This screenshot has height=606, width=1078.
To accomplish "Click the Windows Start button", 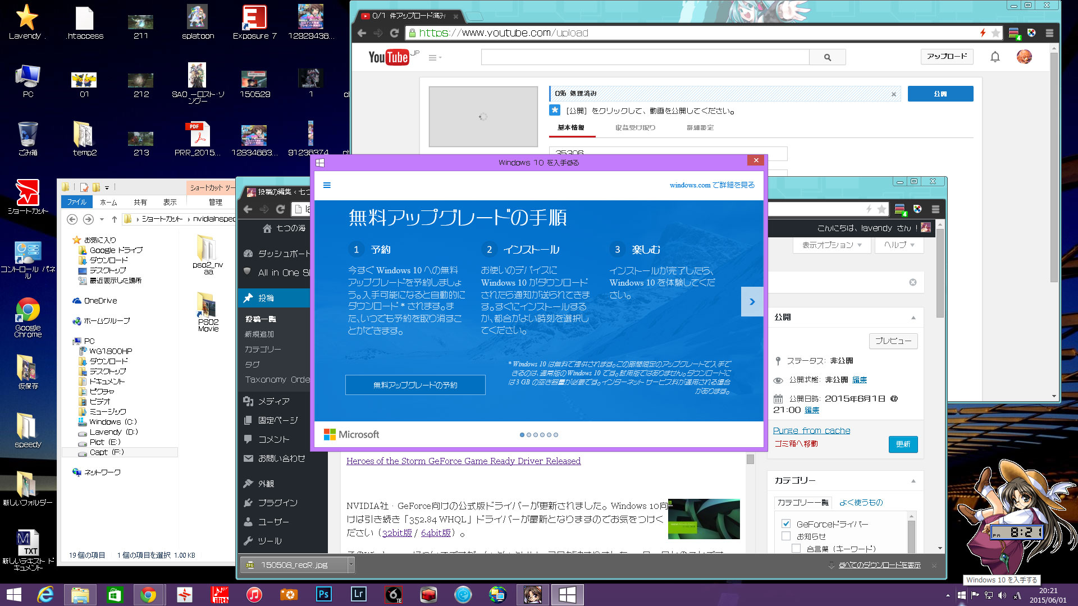I will tap(13, 594).
